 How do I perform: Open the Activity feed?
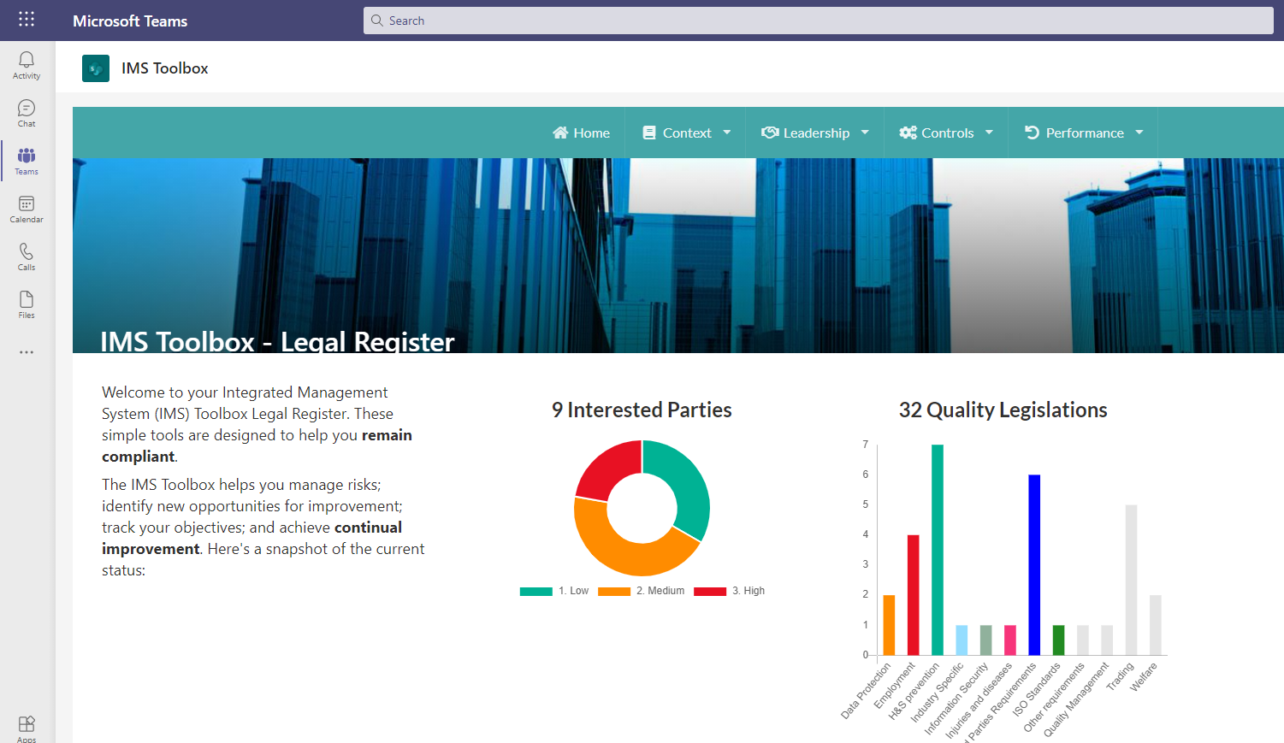click(27, 65)
